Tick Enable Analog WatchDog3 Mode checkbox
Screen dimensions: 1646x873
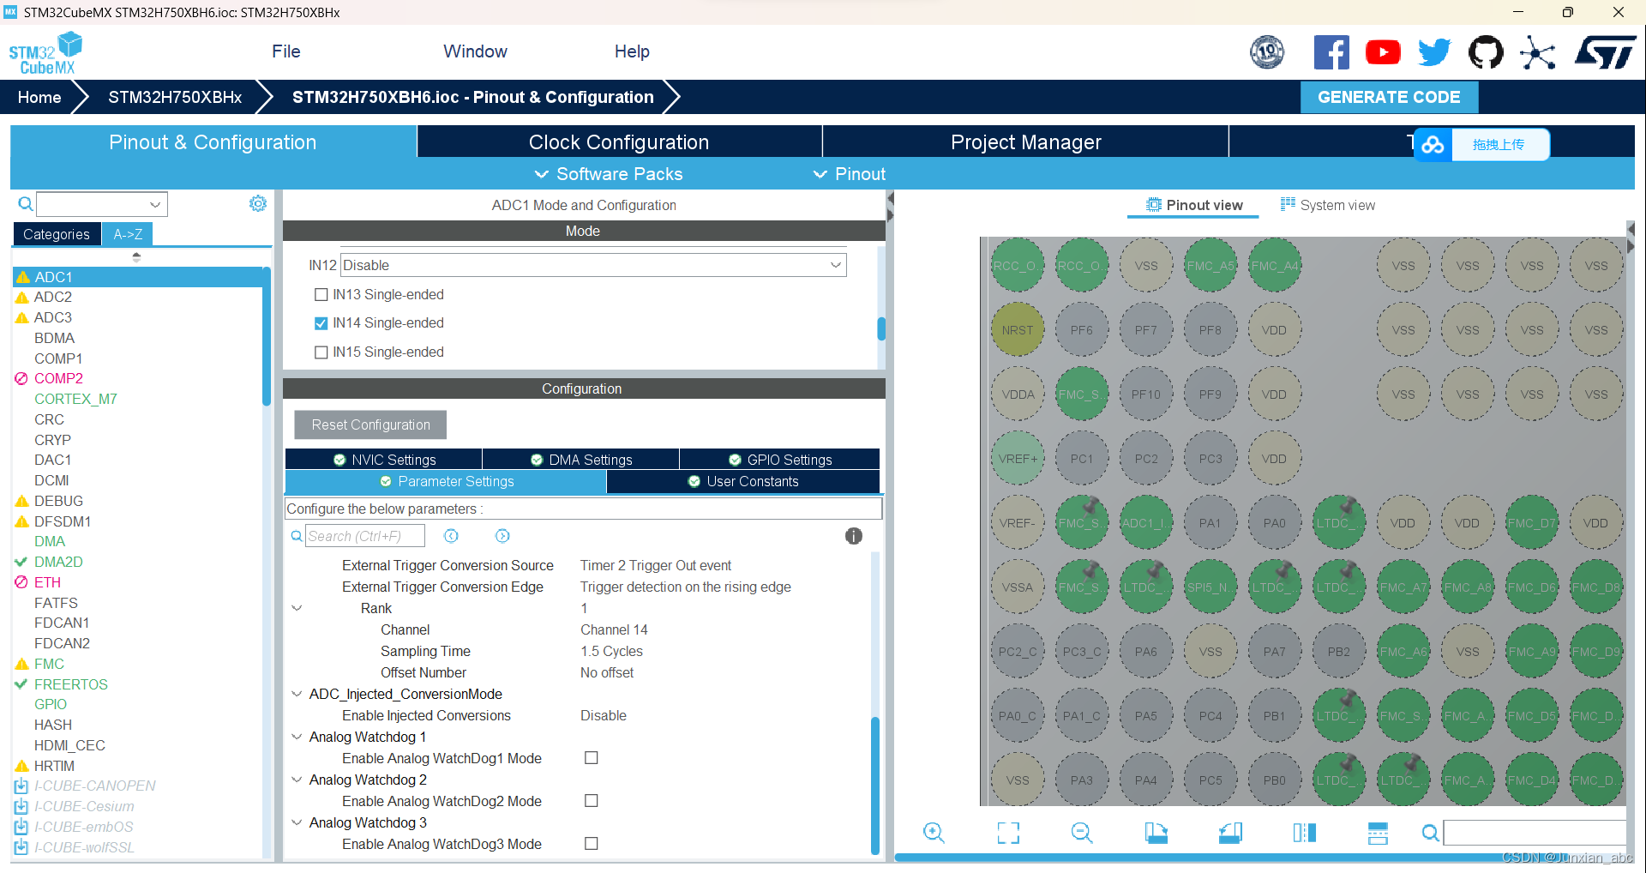592,844
